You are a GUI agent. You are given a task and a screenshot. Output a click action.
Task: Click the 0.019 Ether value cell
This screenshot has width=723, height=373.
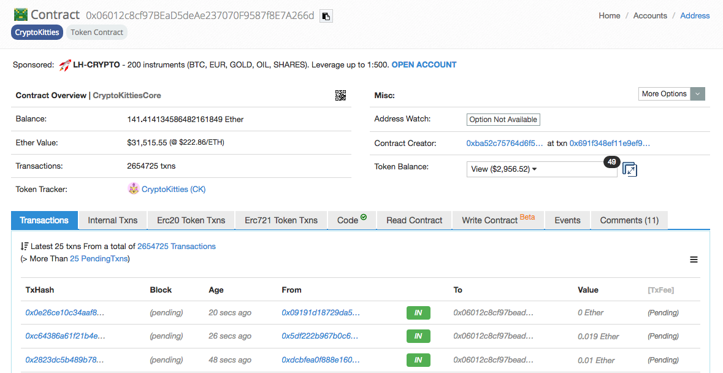click(x=599, y=337)
